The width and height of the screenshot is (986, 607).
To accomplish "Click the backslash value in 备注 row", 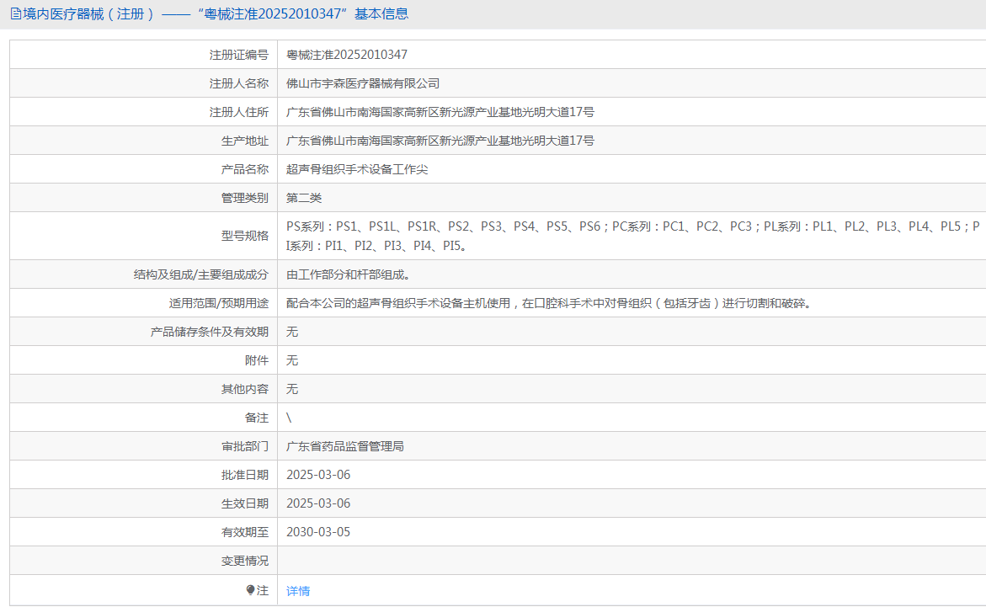I will click(289, 418).
